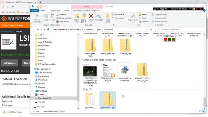208x117 pixels.
Task: Click the green XG-SIM Status swatch
Action: [169, 39]
